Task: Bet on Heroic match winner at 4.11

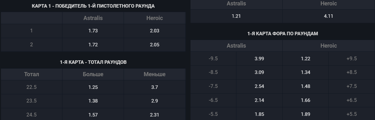Action: (x=328, y=16)
